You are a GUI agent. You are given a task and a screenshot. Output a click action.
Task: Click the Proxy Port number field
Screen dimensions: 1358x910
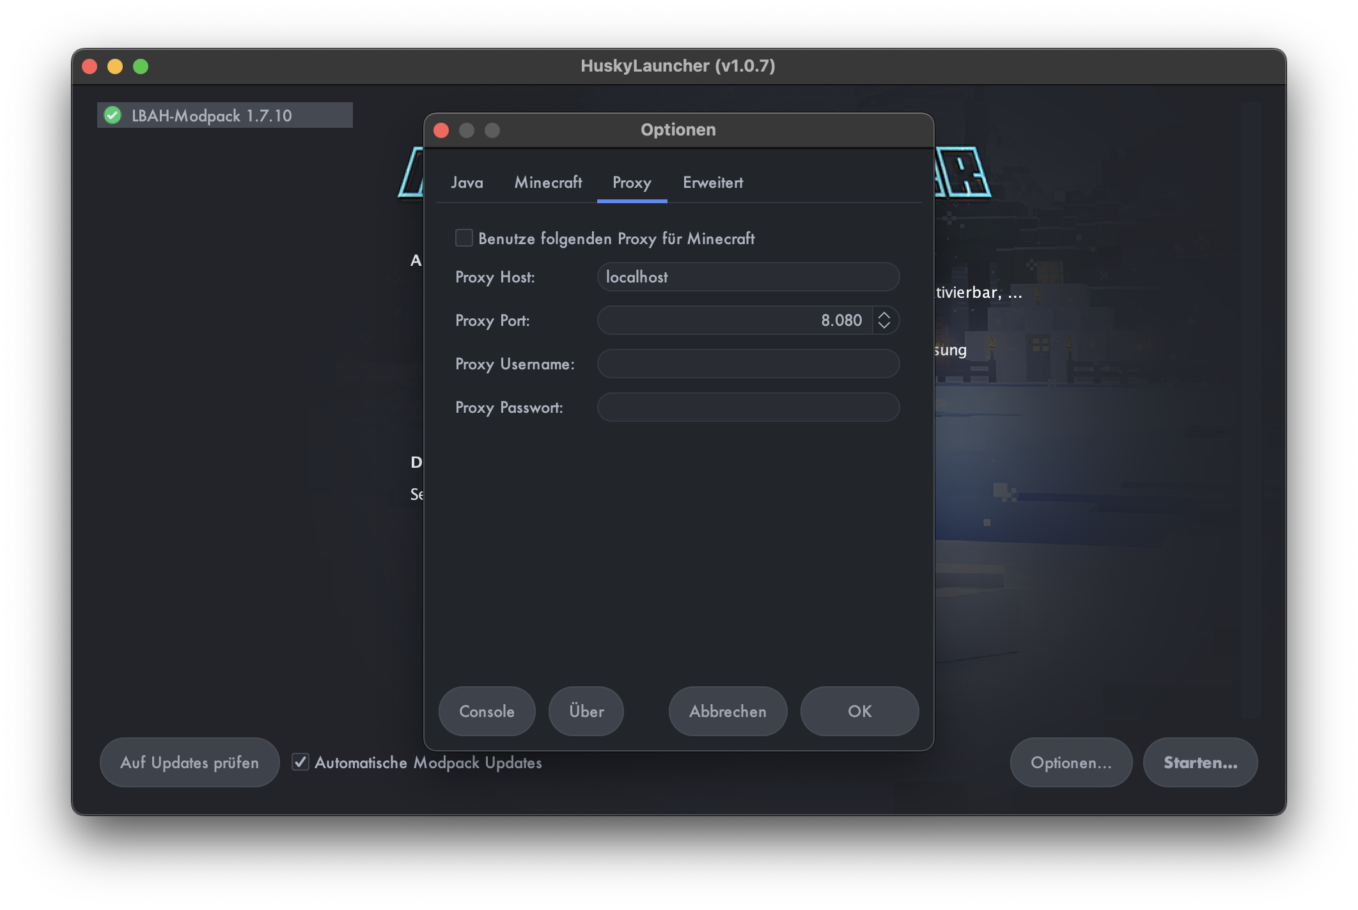point(734,320)
